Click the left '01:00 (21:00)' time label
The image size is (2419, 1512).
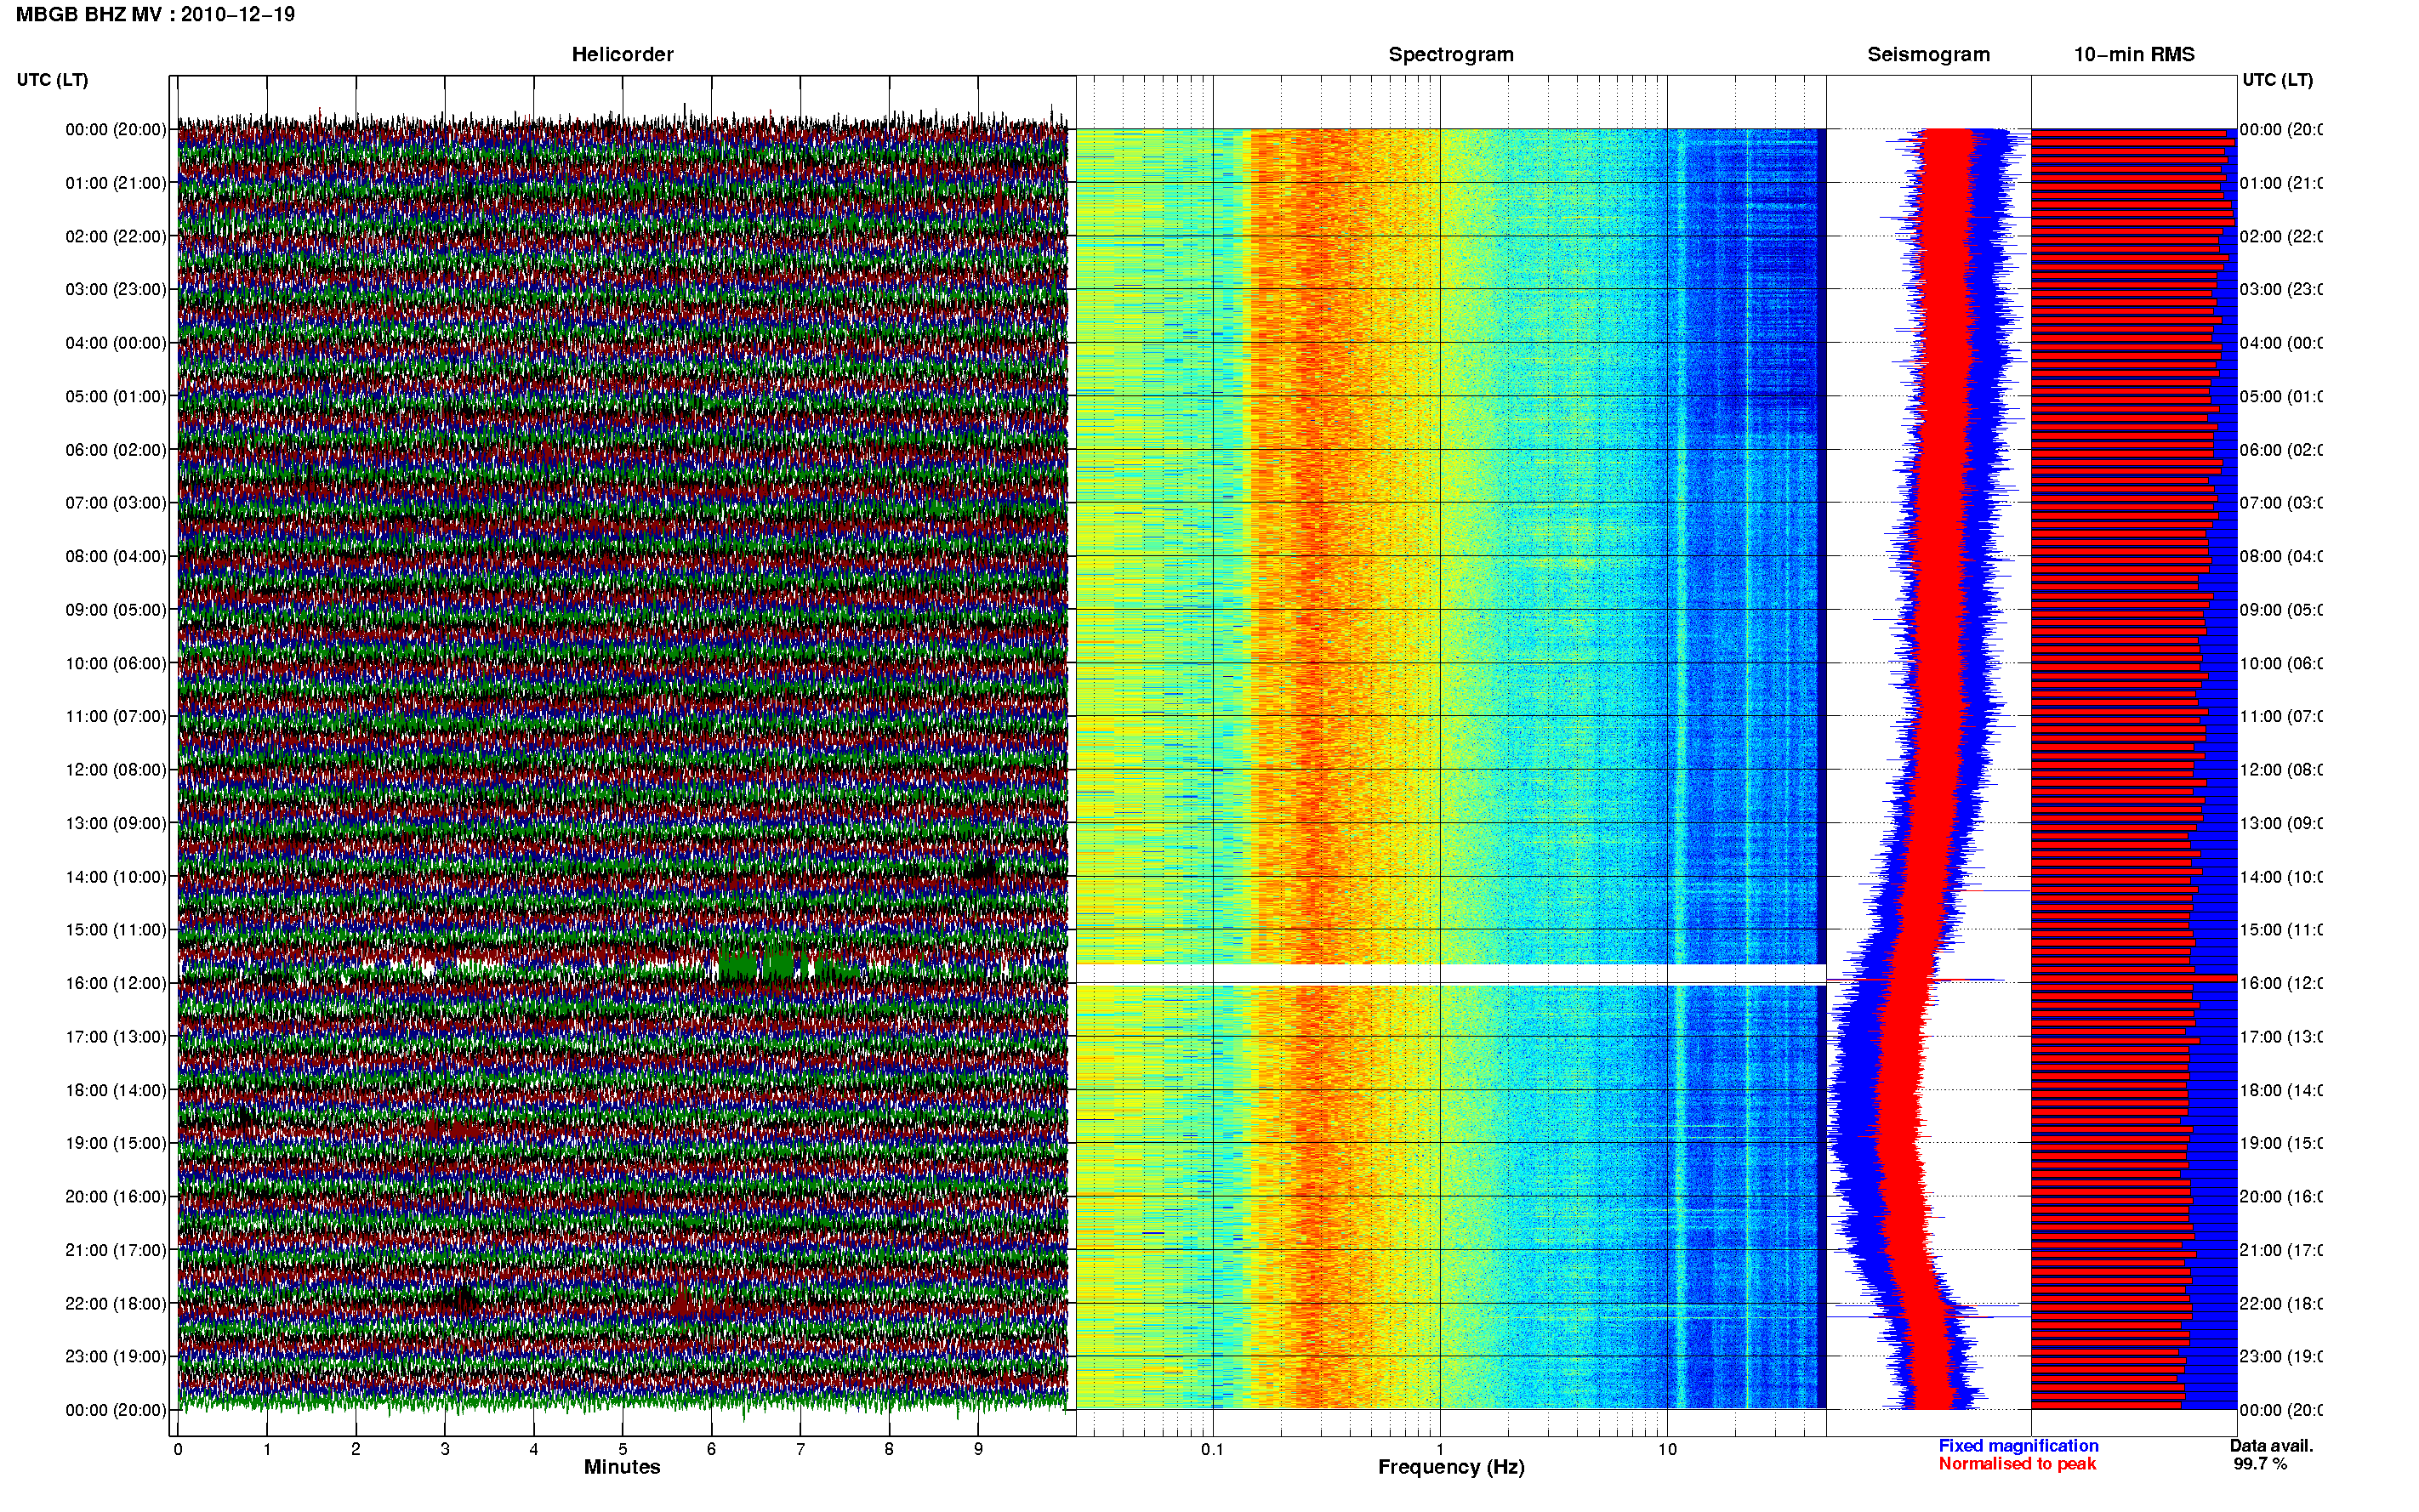coord(116,183)
